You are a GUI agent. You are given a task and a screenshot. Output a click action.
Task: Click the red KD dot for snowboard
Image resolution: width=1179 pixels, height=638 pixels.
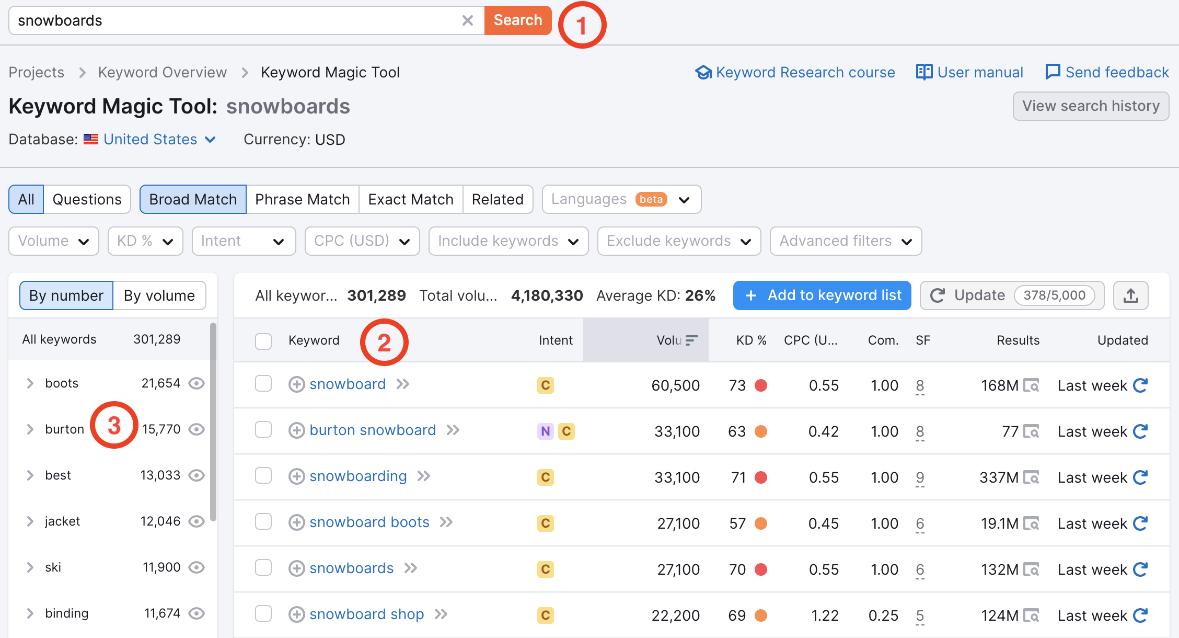click(x=761, y=386)
